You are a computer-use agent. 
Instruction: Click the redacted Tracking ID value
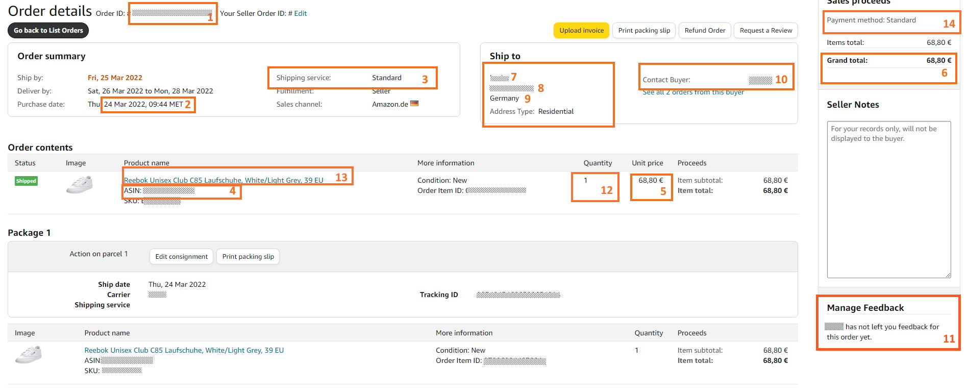click(x=518, y=295)
